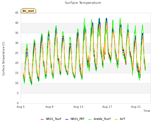Click the 15 y-axis tick label
Screen dimensions: 166x124
point(17,73)
